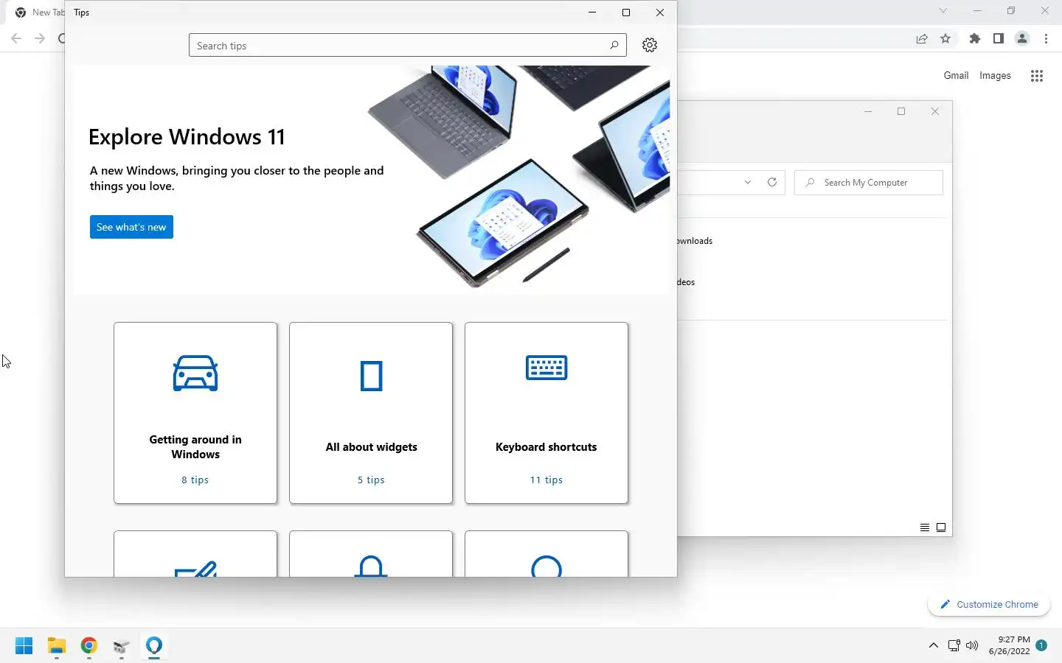Open the Images link
This screenshot has height=663, width=1062.
995,75
